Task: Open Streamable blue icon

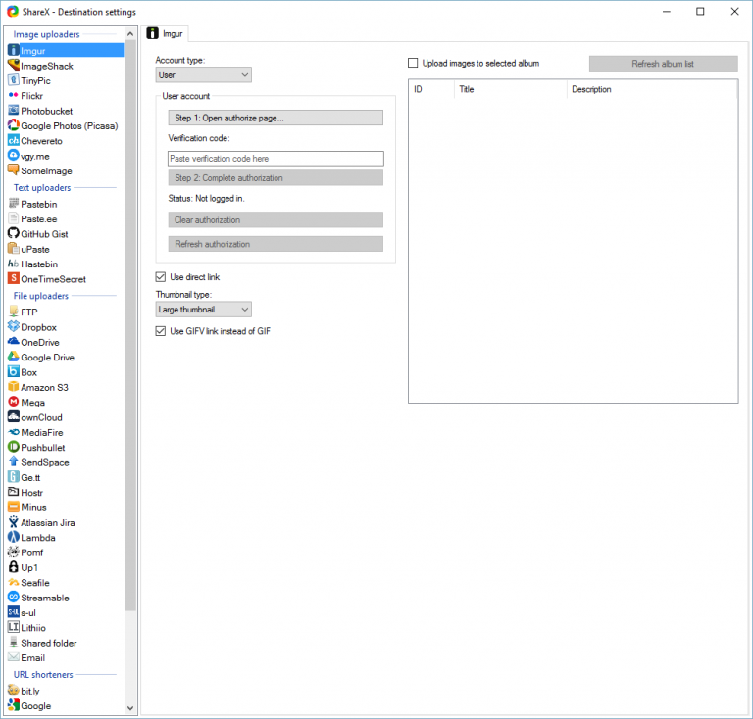Action: (x=14, y=598)
